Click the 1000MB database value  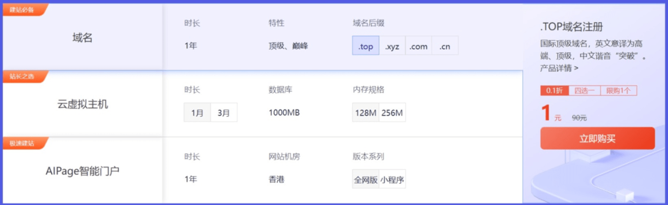(284, 113)
